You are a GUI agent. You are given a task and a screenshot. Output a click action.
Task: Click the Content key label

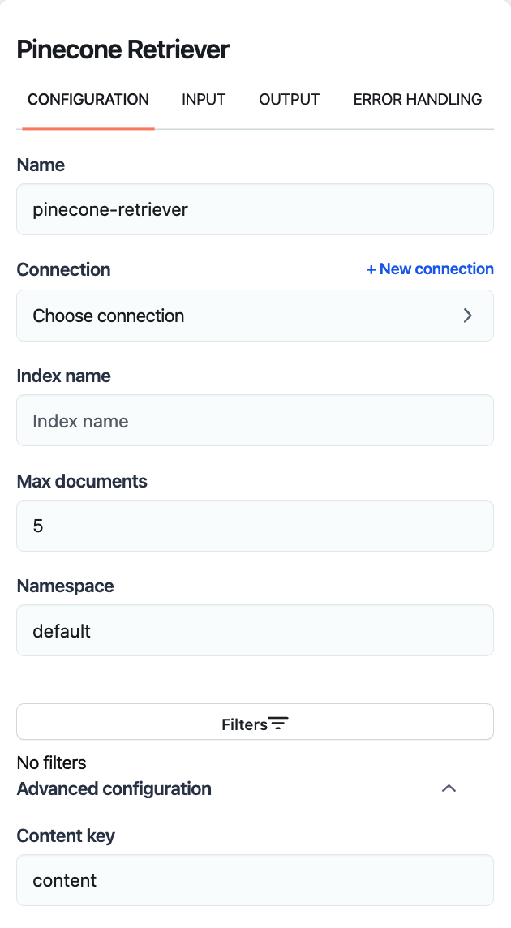[x=66, y=836]
